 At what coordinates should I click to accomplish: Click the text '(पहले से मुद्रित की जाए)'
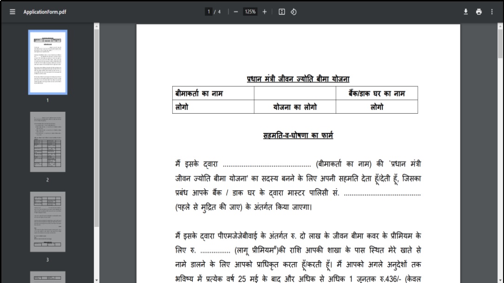[x=209, y=207]
